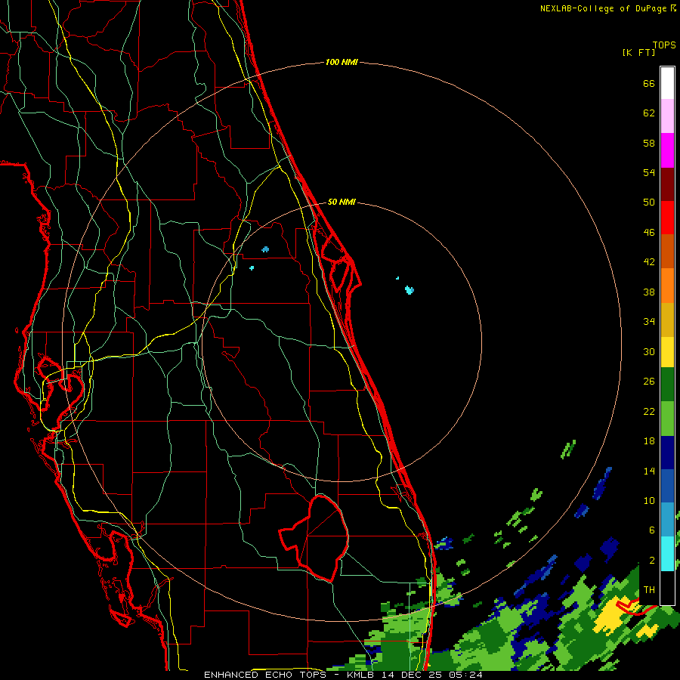Viewport: 680px width, 680px height.
Task: Click the medium blue 14 kft swatch
Action: click(x=667, y=486)
